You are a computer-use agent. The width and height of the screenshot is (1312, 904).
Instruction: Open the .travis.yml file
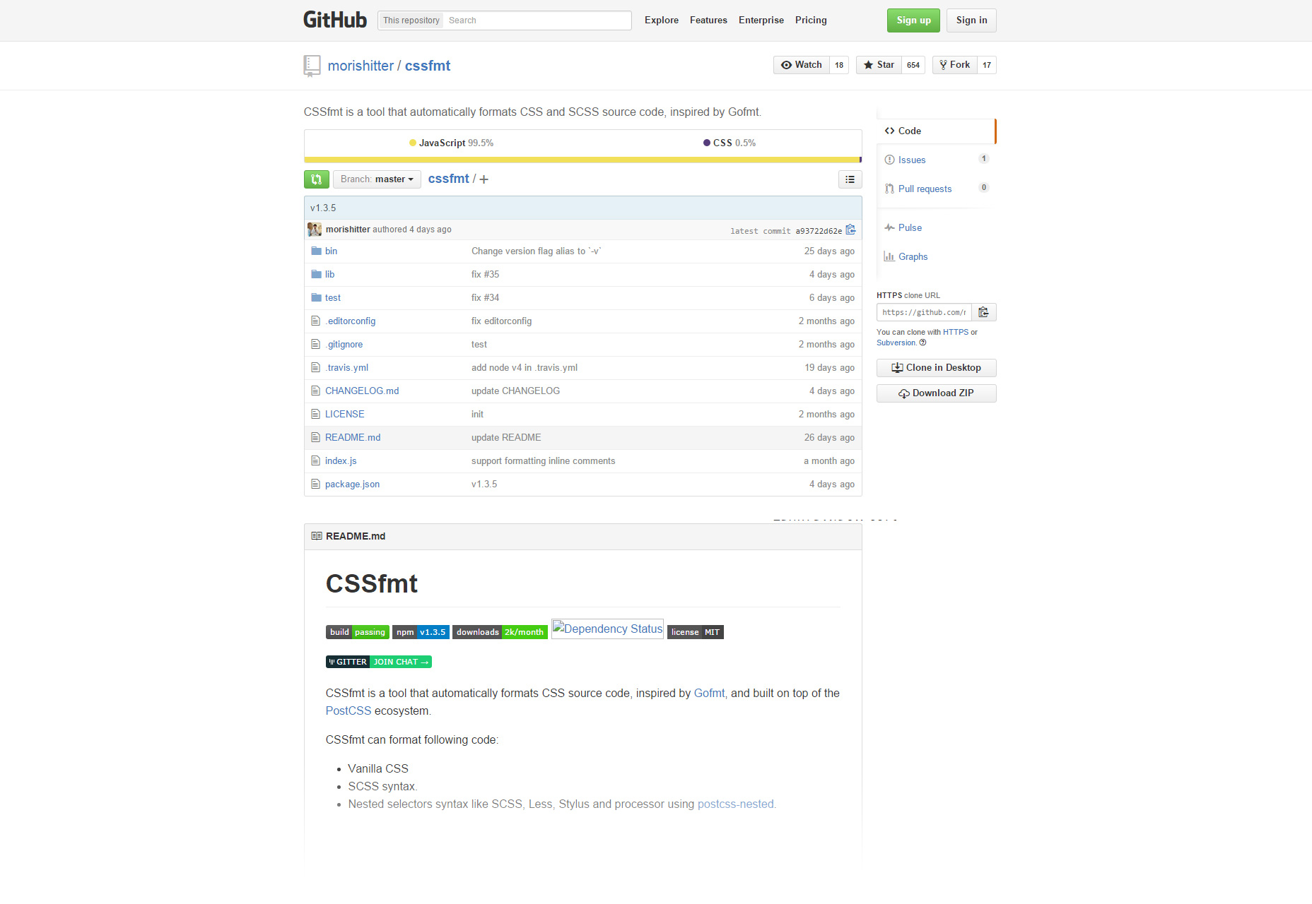(x=346, y=367)
